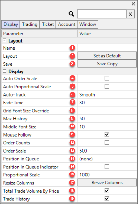Toggle the Auto Proportional Scale checkbox
This screenshot has height=204, width=138.
[x=107, y=87]
